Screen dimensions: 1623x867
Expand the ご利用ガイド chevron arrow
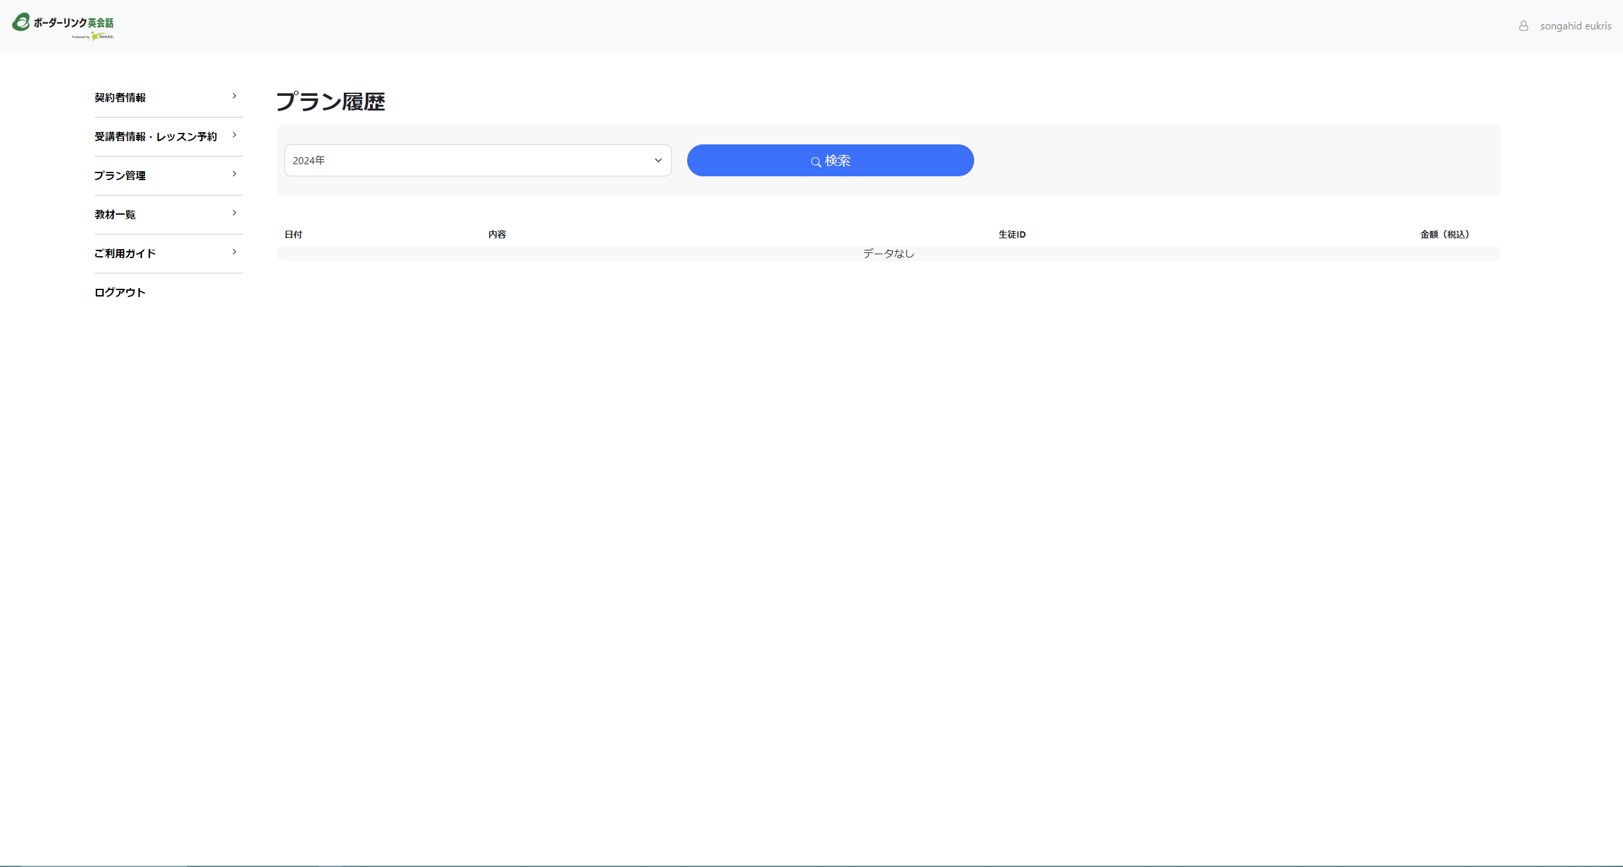click(234, 252)
